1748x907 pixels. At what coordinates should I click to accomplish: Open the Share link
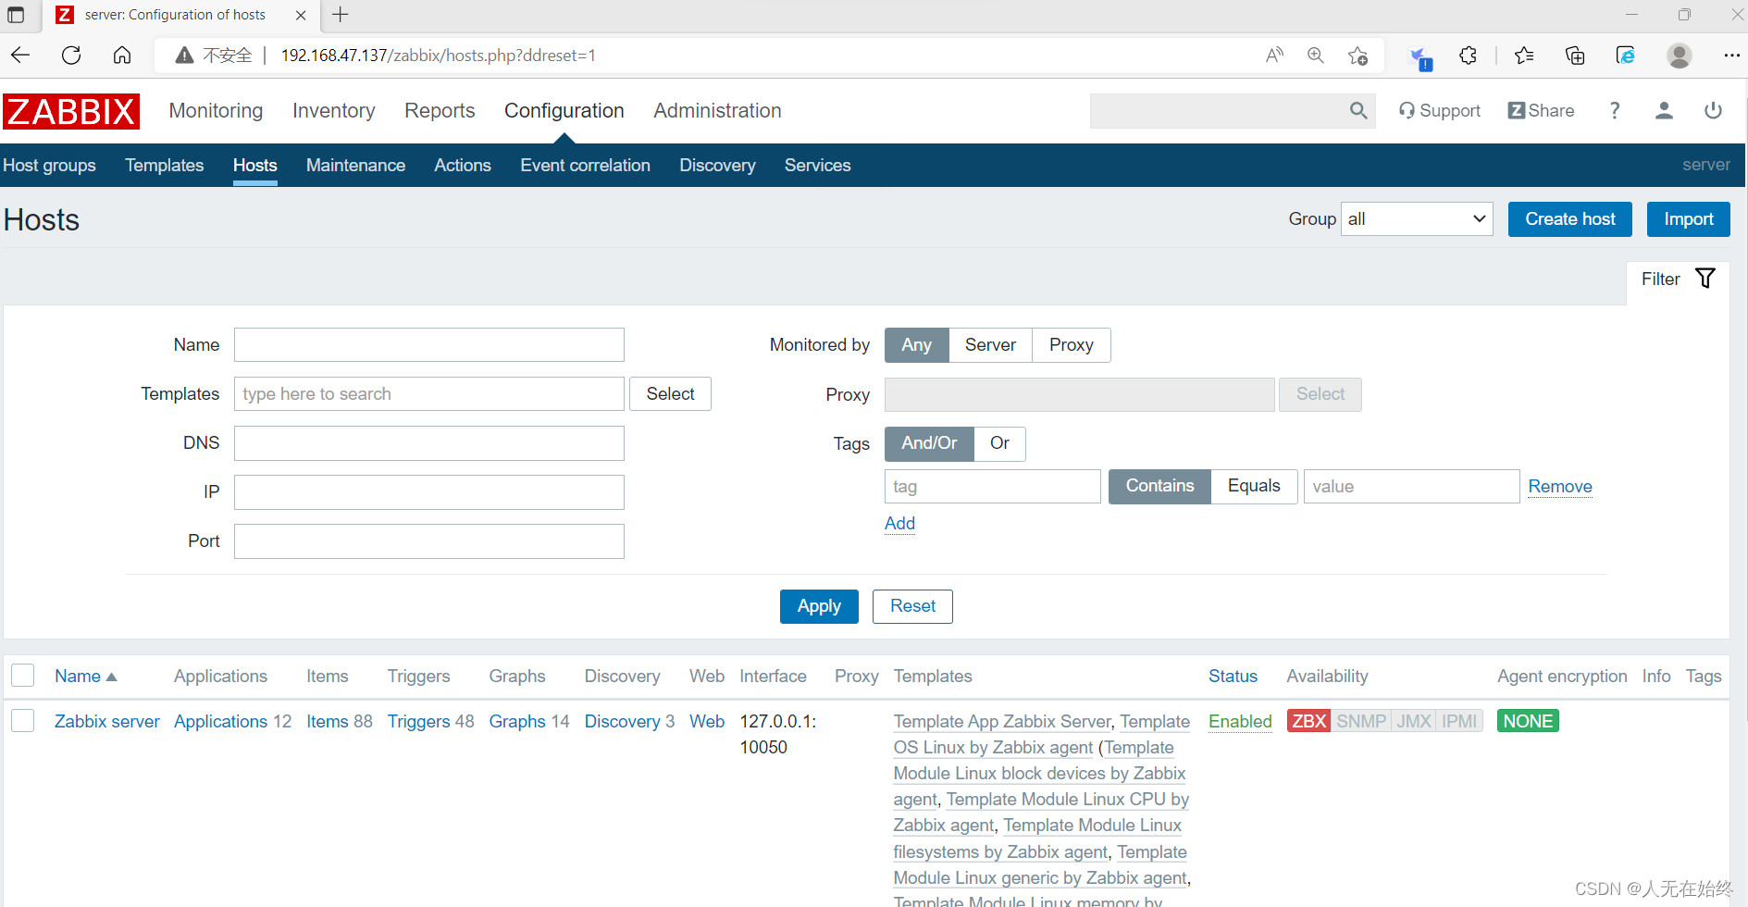point(1541,111)
